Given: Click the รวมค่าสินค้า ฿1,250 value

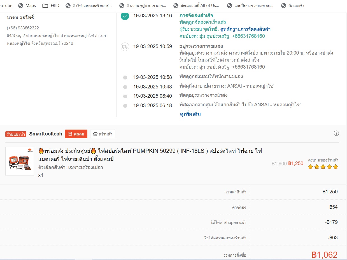Looking at the screenshot, I should [x=330, y=192].
